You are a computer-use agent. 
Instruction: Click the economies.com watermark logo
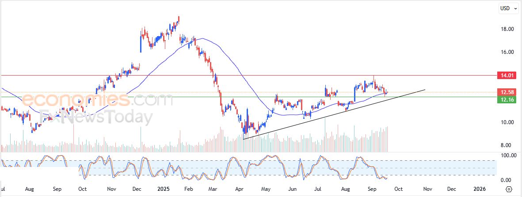[x=97, y=100]
